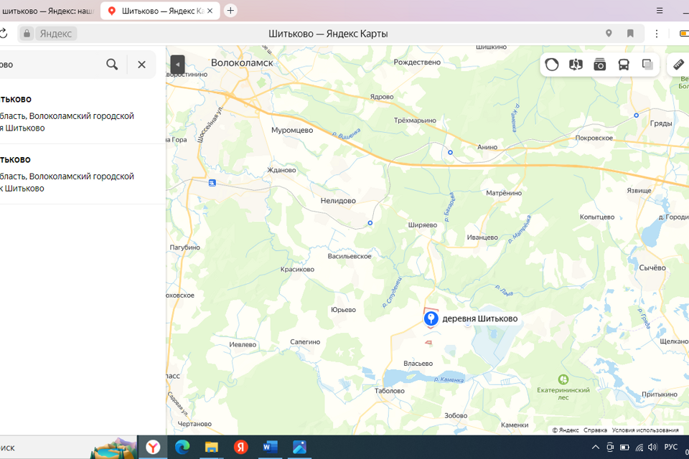Toggle public transport bus layer

[x=624, y=65]
